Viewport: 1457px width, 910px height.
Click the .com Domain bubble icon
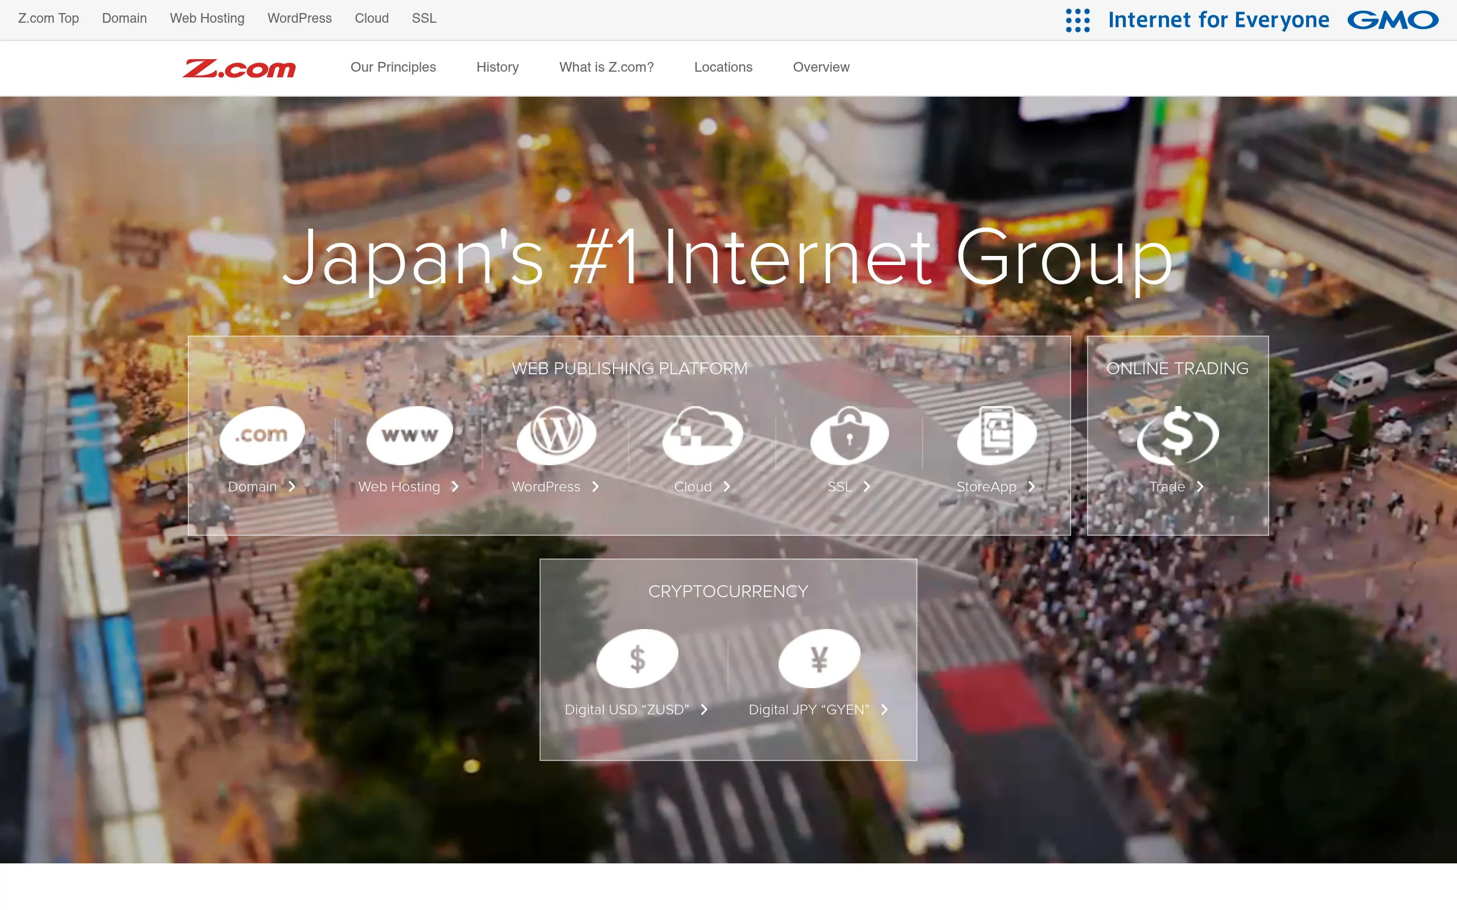262,435
